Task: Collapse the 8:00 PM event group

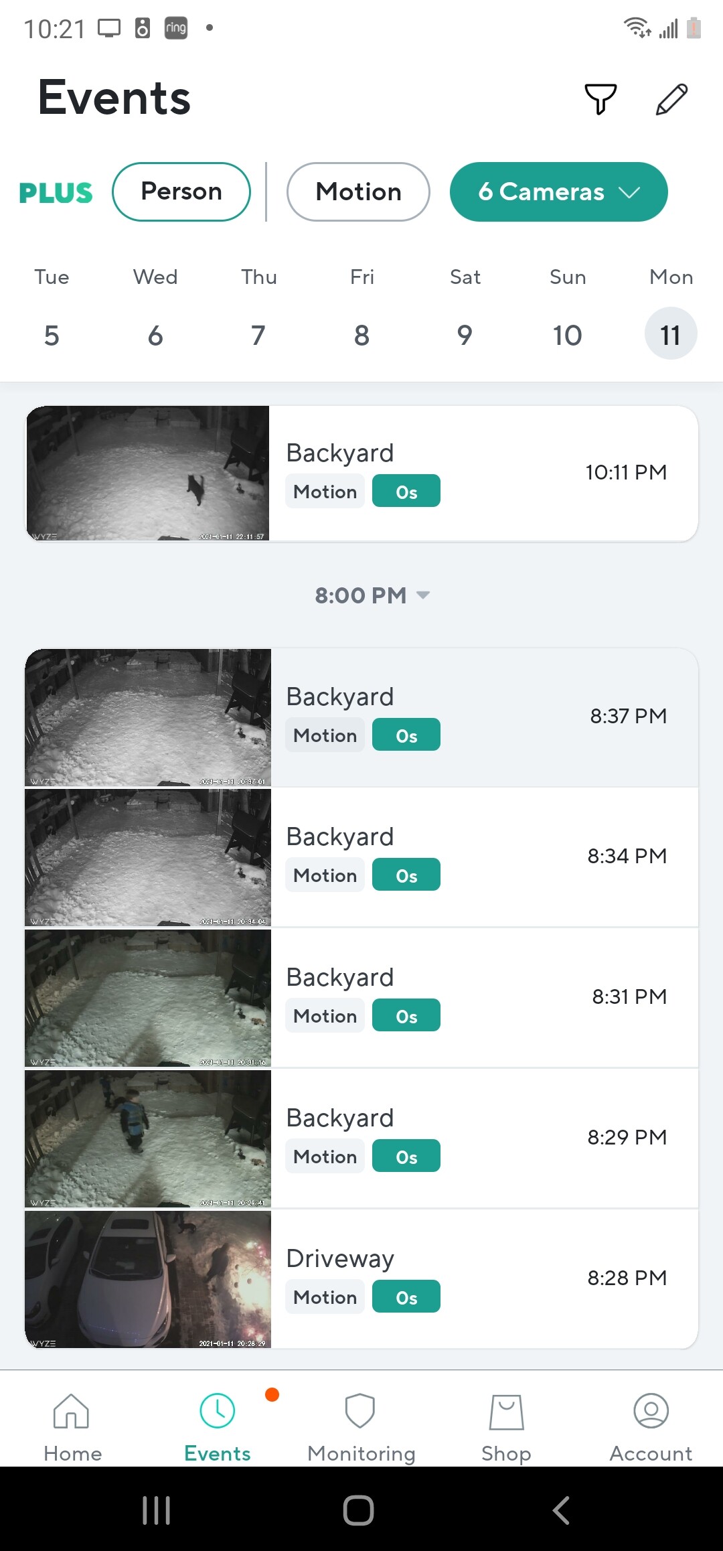Action: coord(372,595)
